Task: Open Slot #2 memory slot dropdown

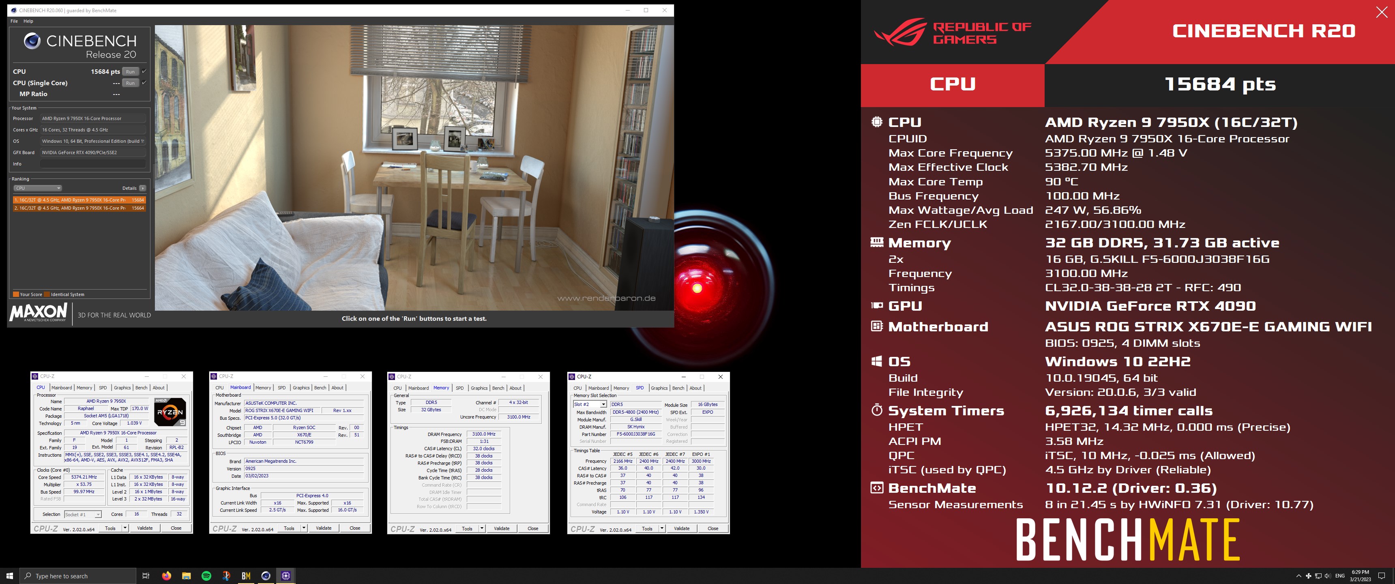Action: (590, 404)
